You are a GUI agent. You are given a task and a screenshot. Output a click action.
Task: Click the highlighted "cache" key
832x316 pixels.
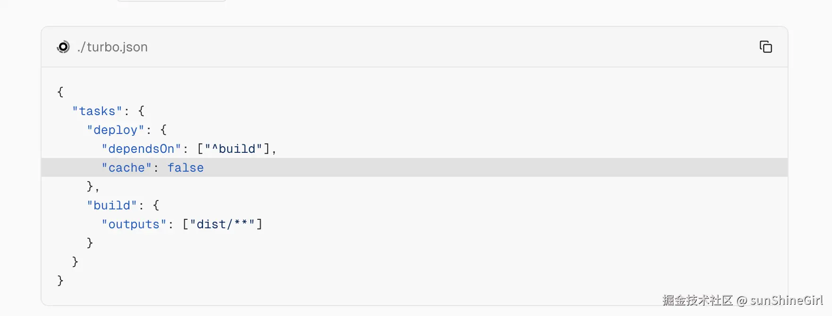click(x=127, y=168)
